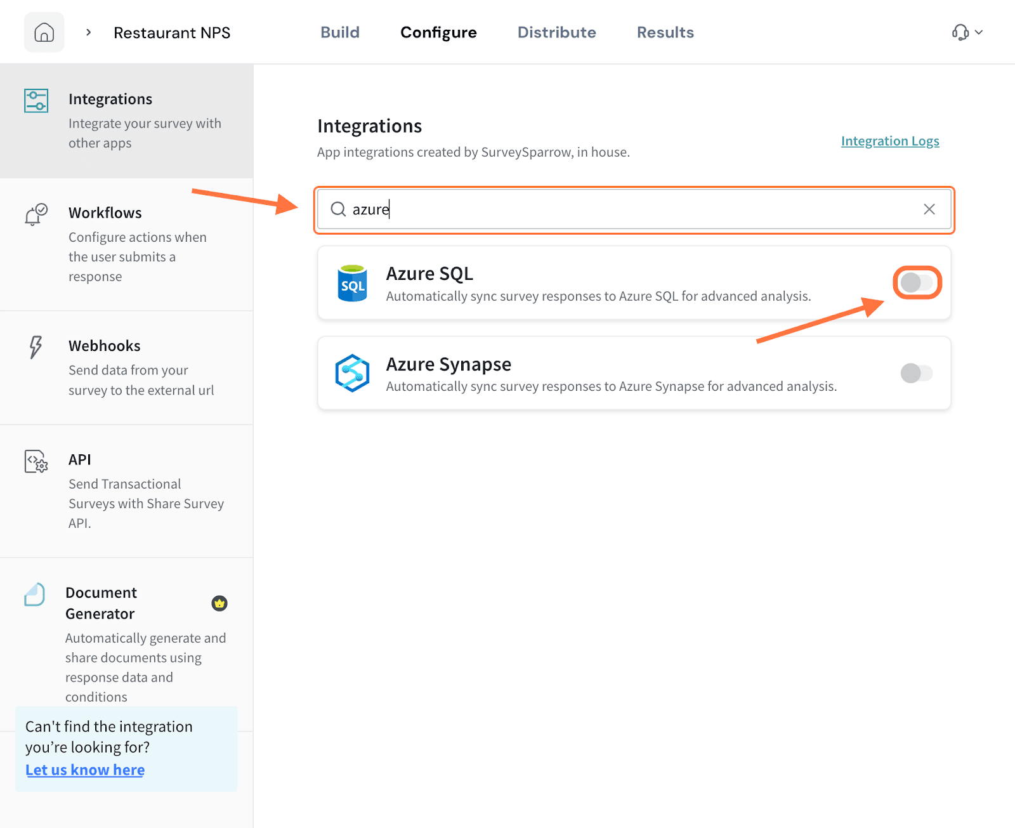Click the Let us know here link

pos(85,770)
